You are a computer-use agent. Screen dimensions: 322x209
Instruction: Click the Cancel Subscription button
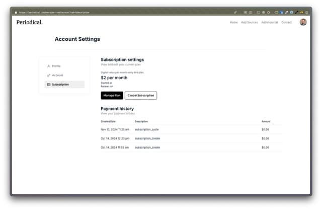pyautogui.click(x=141, y=95)
